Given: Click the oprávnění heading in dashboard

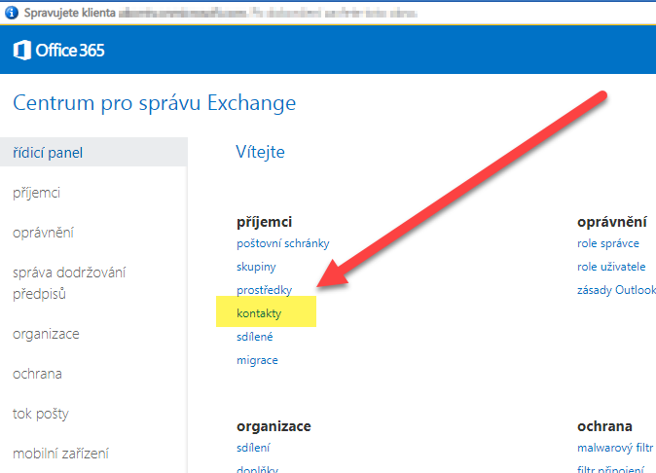Looking at the screenshot, I should click(x=611, y=222).
